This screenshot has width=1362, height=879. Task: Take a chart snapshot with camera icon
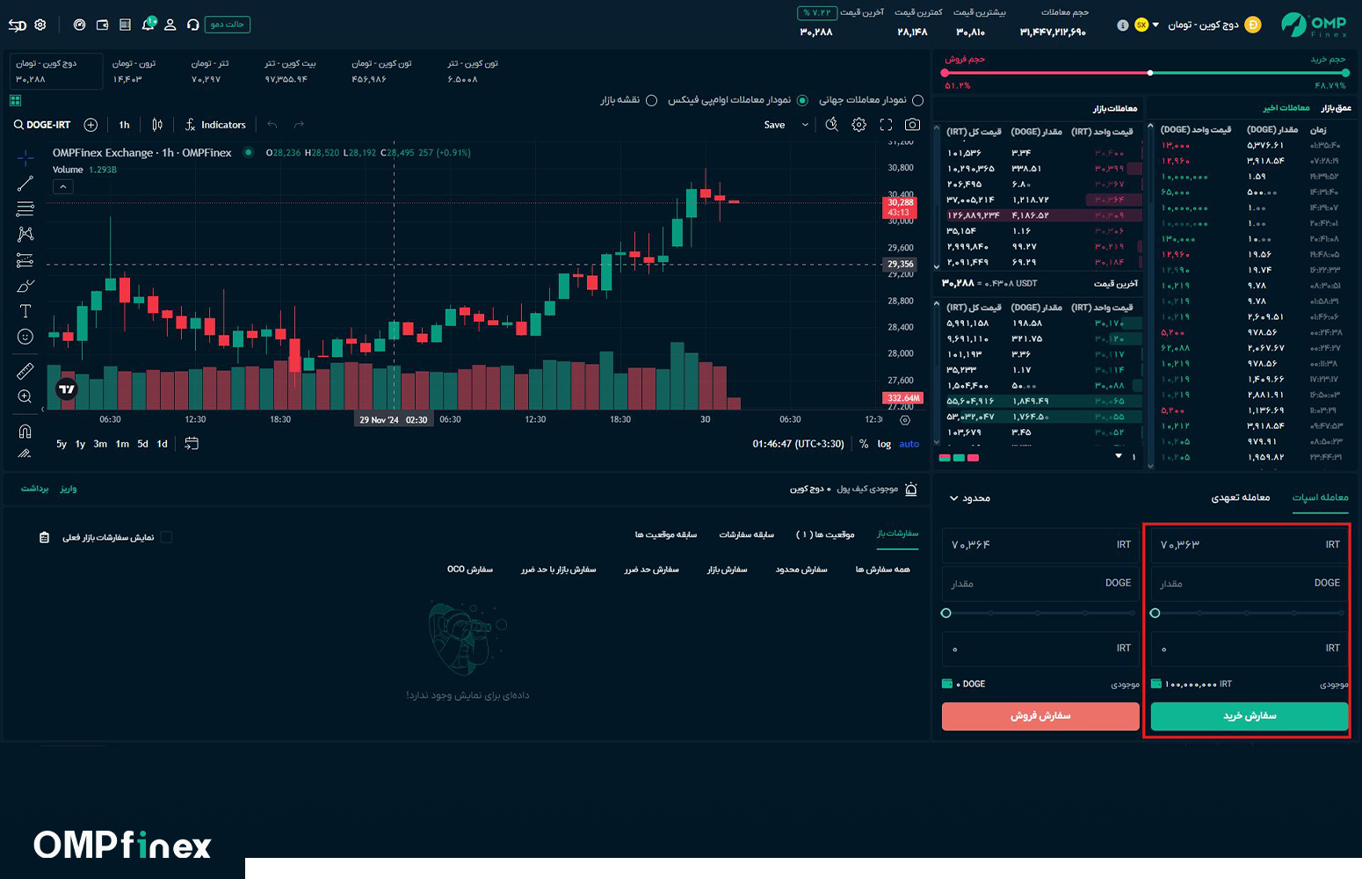click(x=913, y=125)
